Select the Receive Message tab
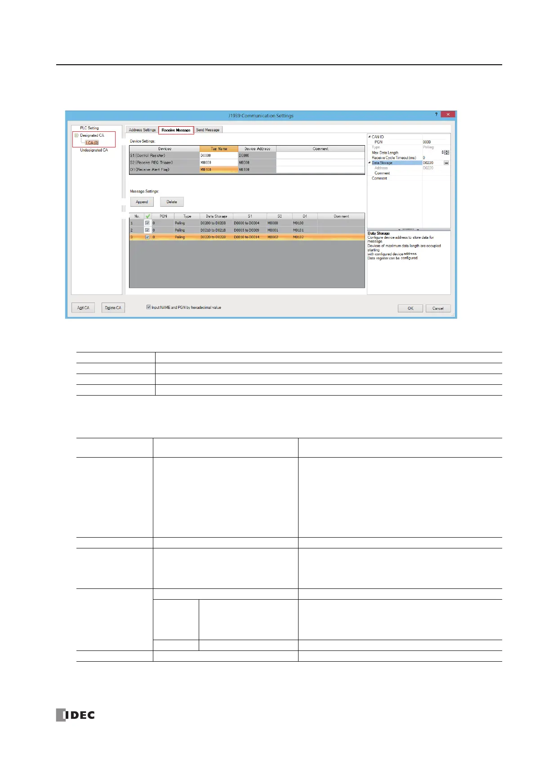This screenshot has width=535, height=757. click(176, 130)
